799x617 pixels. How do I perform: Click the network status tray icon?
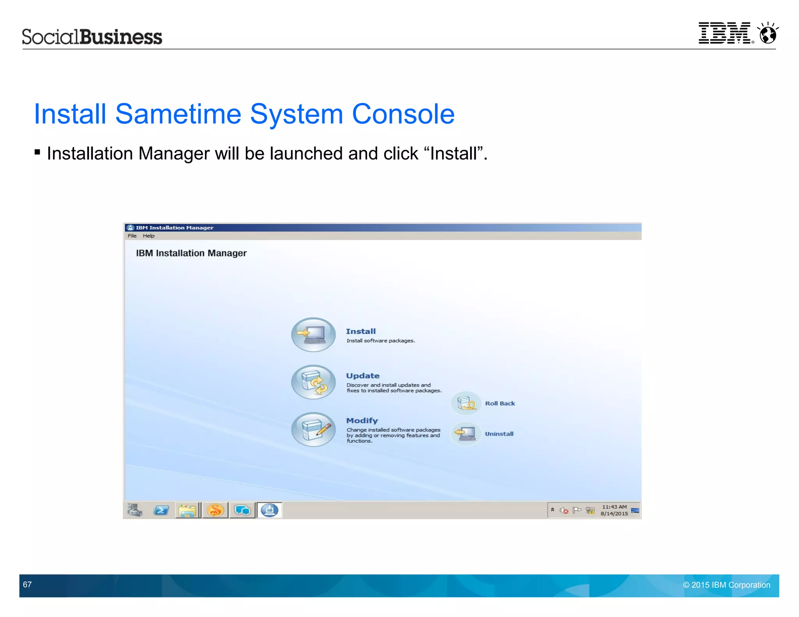point(590,510)
